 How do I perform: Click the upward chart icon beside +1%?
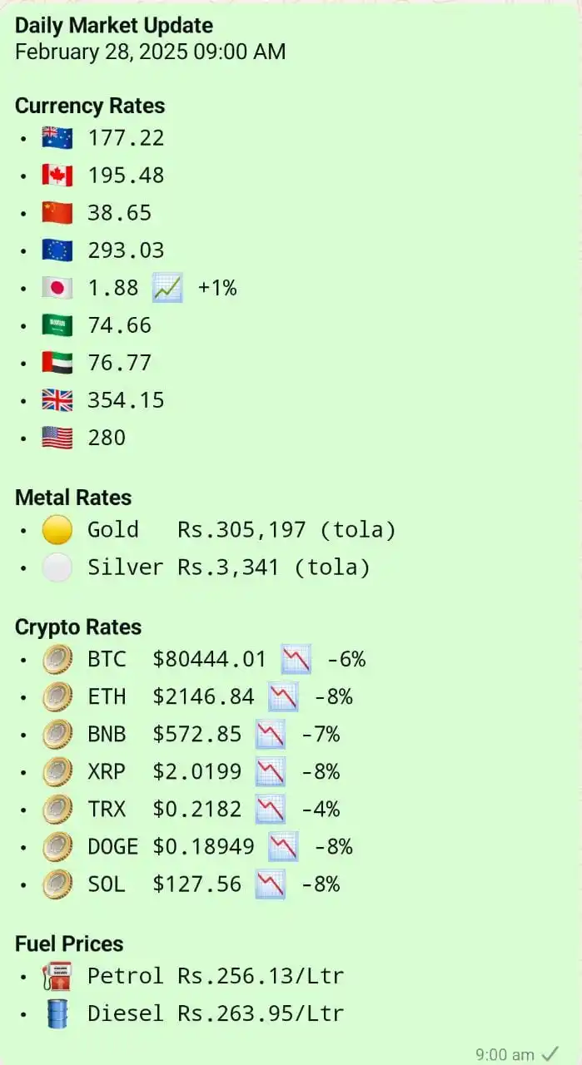[167, 288]
